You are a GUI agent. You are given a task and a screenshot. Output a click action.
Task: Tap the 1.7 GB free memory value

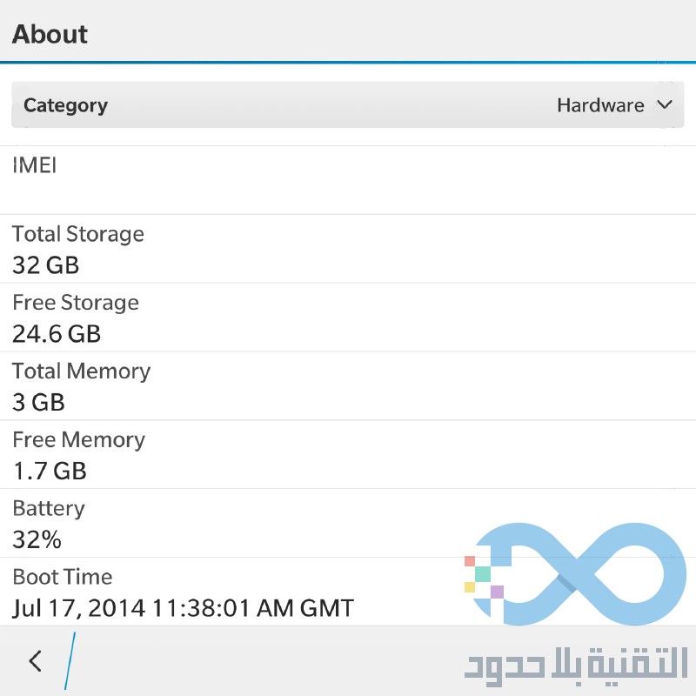50,471
